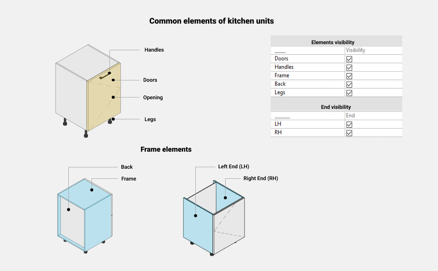Uncheck the RH end checkbox
The height and width of the screenshot is (271, 438).
[350, 133]
